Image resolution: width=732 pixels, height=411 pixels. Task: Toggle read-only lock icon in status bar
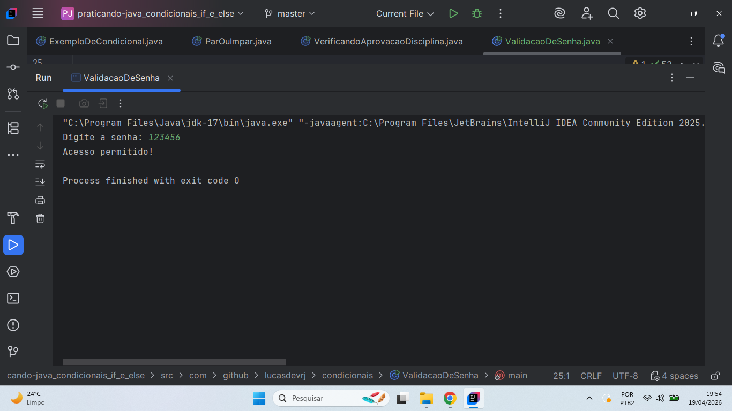click(715, 376)
